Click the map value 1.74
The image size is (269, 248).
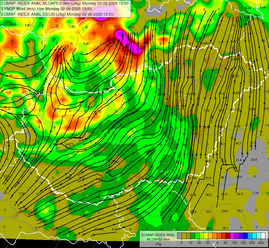(256, 193)
